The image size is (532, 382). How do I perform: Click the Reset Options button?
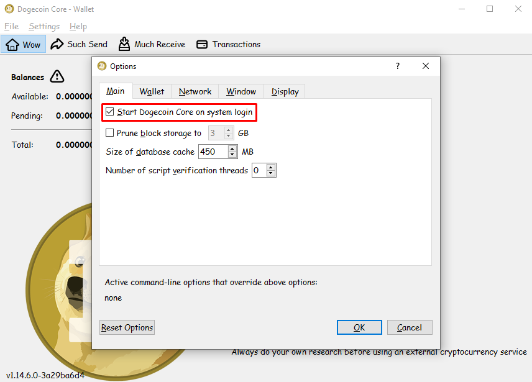127,327
